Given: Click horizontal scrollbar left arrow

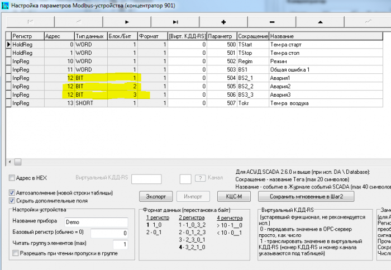Looking at the screenshot, I should coord(9,162).
